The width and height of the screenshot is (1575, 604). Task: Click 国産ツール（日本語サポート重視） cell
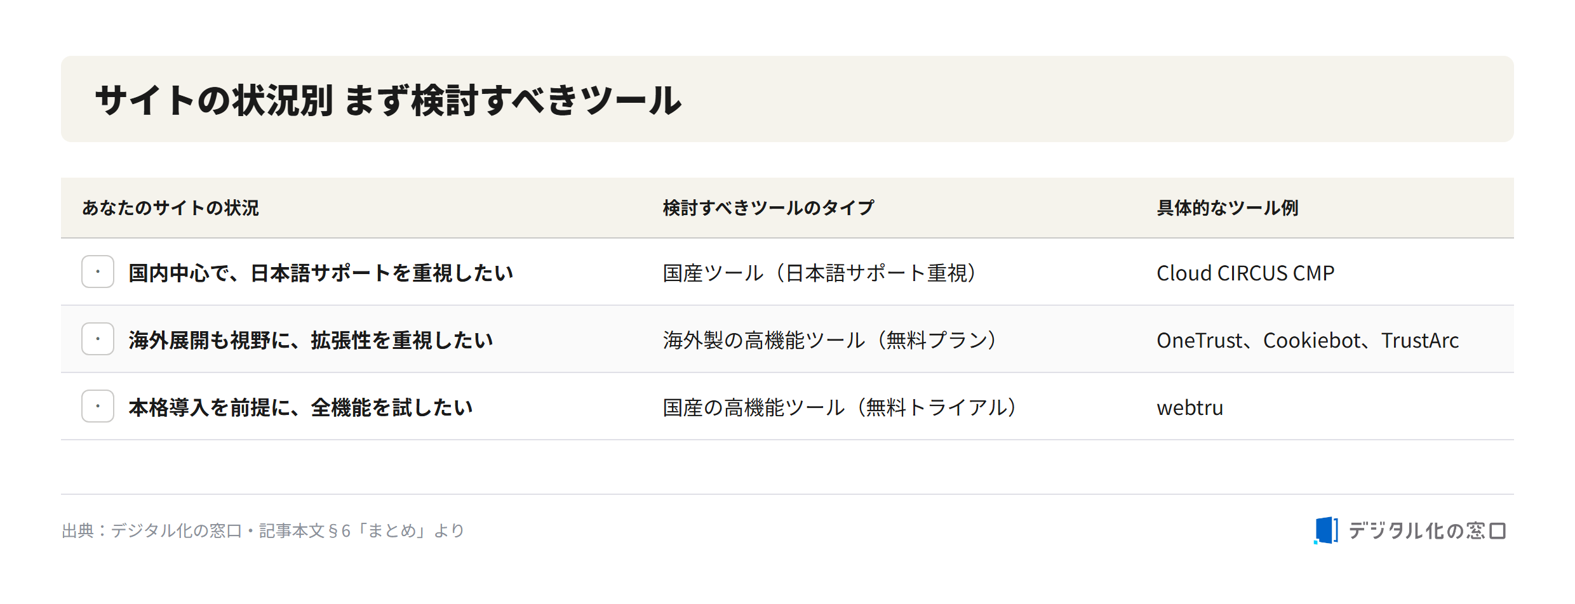point(821,273)
